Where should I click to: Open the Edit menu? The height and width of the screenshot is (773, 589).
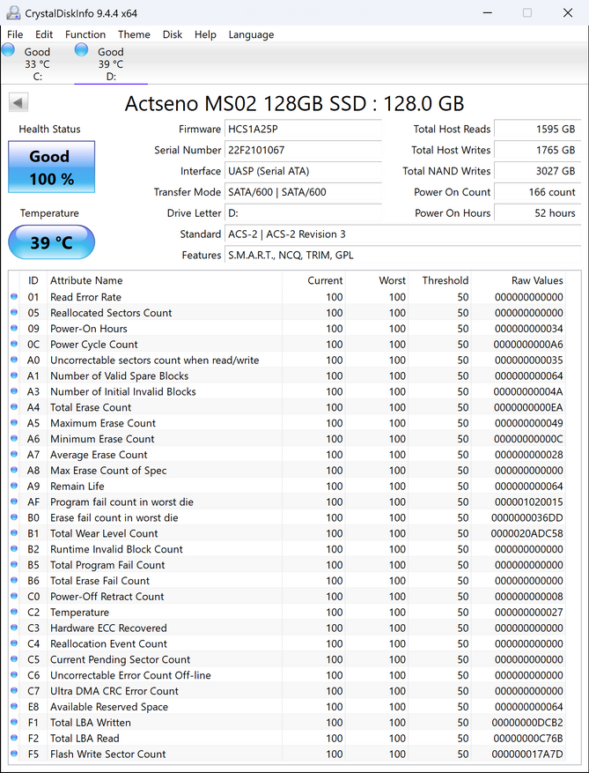44,34
